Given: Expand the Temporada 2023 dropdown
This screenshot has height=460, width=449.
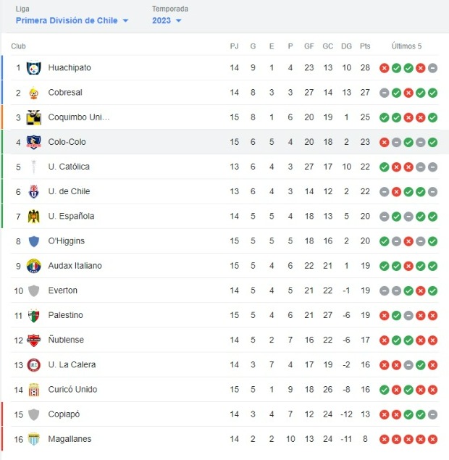Looking at the screenshot, I should coord(167,20).
